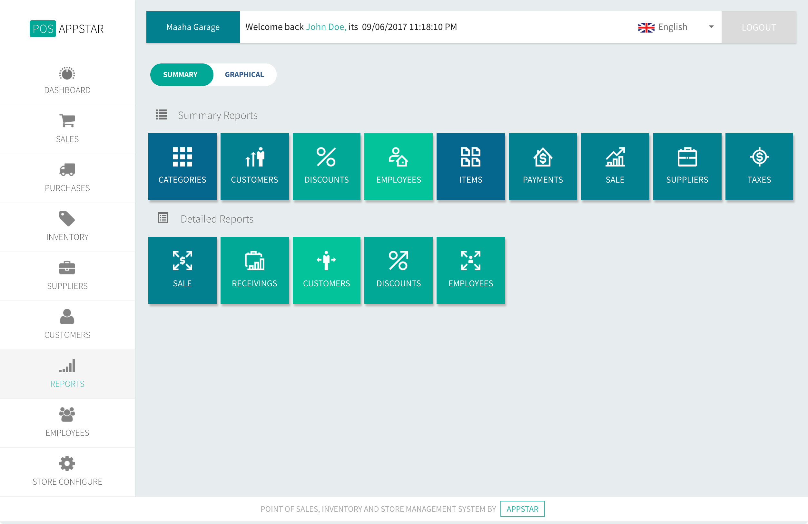Open the summary Employees report tile
This screenshot has width=808, height=524.
398,166
